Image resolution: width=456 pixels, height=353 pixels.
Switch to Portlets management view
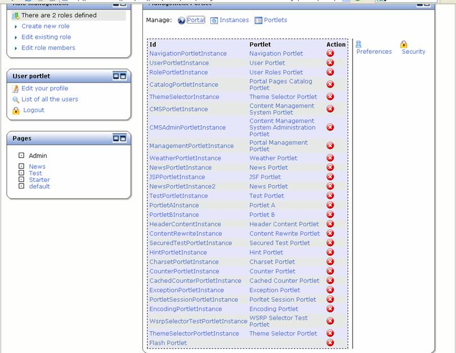point(276,20)
